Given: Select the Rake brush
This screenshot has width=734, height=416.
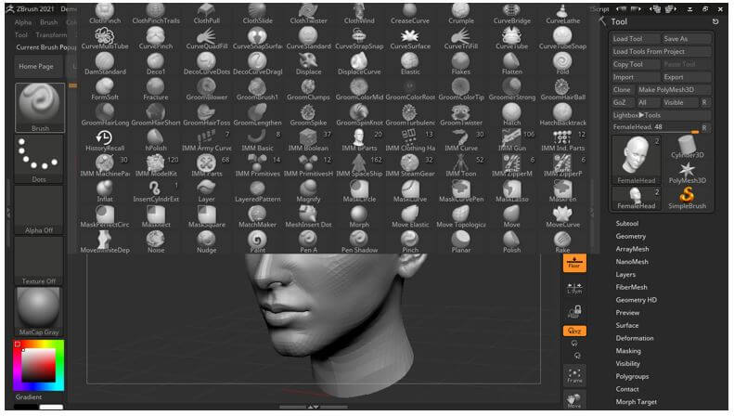Looking at the screenshot, I should [x=562, y=241].
